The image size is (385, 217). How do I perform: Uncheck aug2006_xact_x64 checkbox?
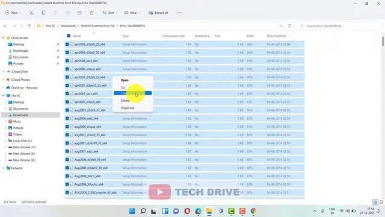click(x=67, y=118)
